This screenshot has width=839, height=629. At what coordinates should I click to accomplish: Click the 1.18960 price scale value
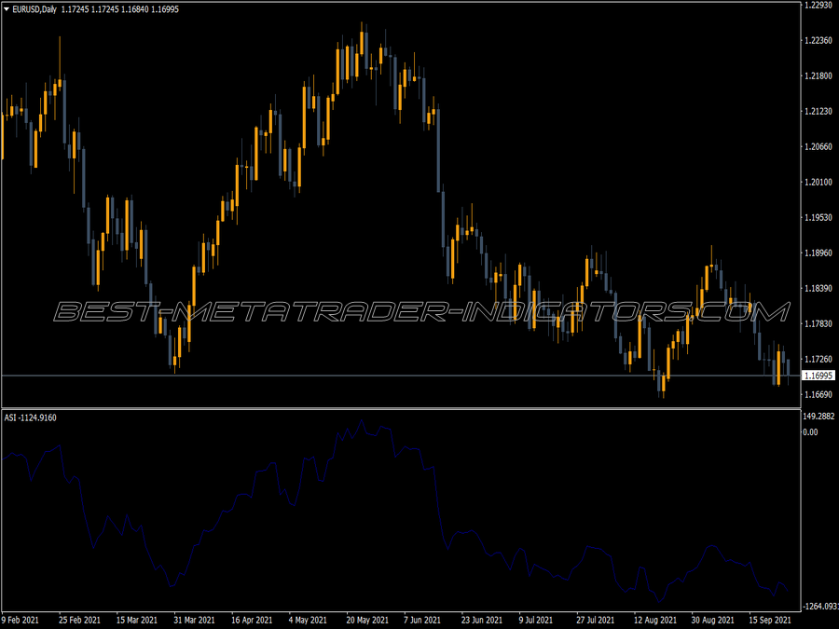point(818,253)
